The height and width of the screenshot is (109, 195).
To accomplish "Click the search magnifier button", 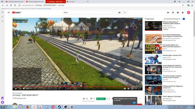I will (125, 12).
